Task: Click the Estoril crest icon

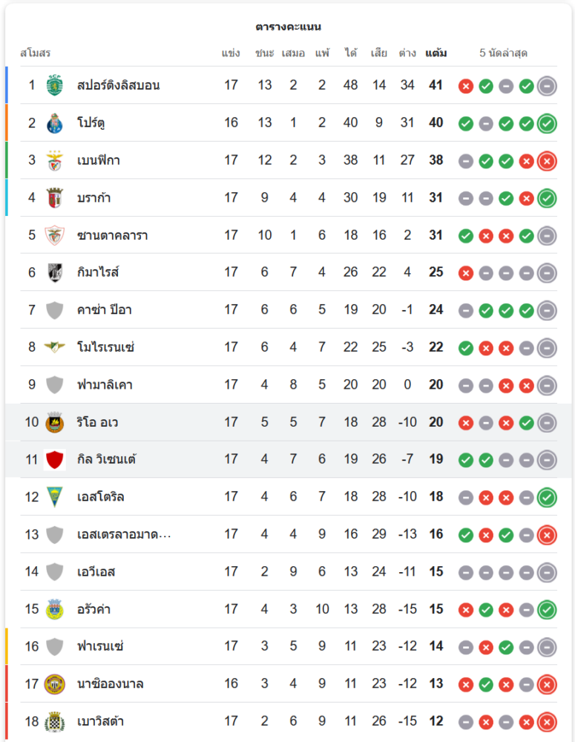Action: coord(55,496)
